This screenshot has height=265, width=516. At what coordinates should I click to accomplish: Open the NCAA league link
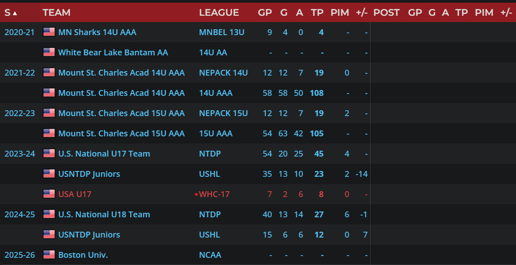(x=210, y=255)
